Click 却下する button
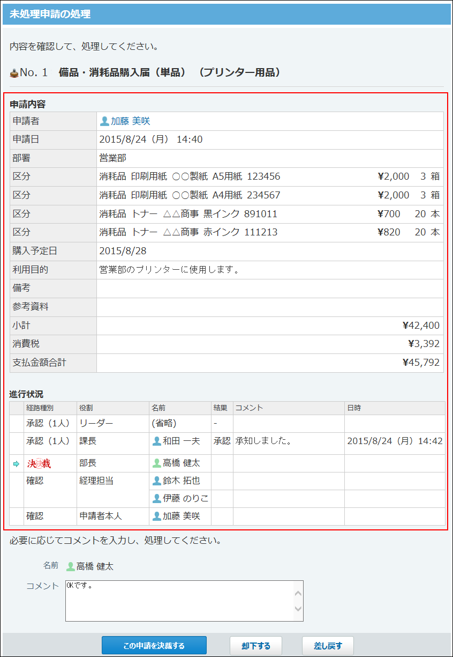453x657 pixels. (256, 646)
